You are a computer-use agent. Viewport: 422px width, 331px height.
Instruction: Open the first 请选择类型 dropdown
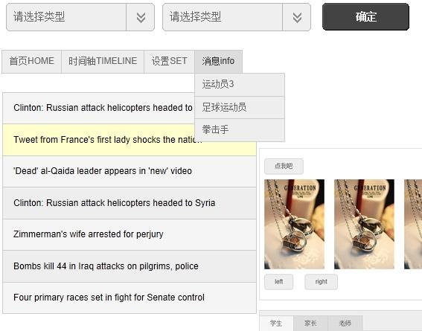point(80,17)
